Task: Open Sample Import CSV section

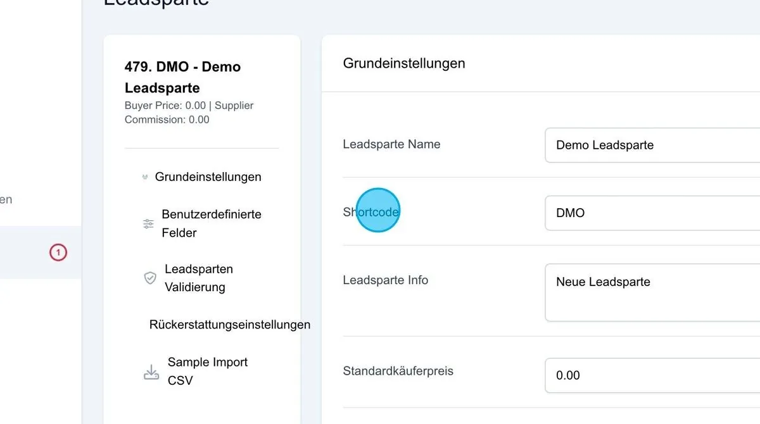Action: point(208,371)
